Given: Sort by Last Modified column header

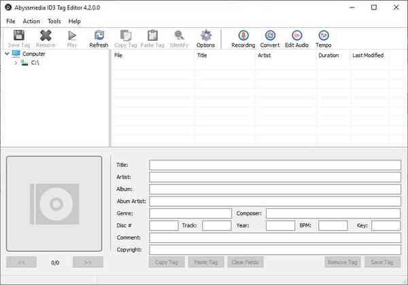Looking at the screenshot, I should click(x=368, y=55).
